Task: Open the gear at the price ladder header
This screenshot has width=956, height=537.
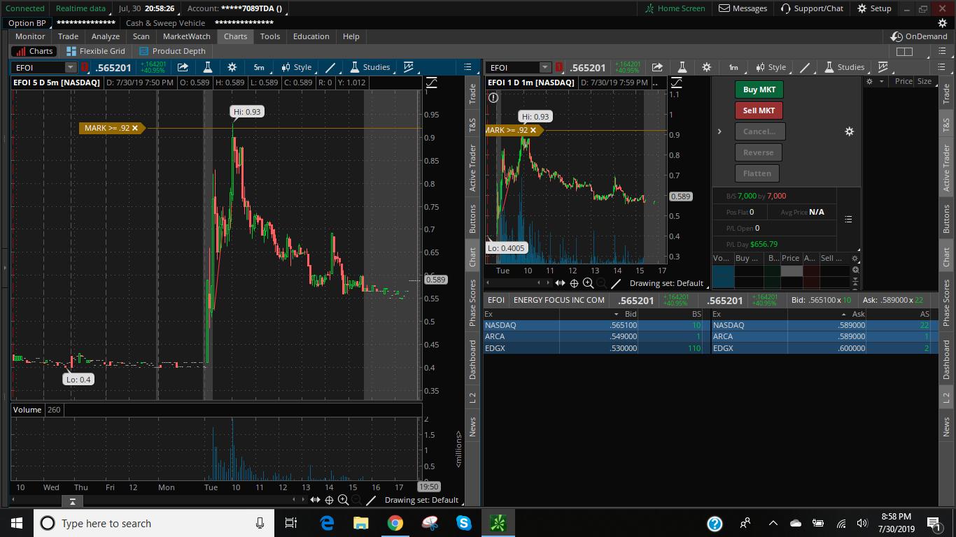Action: tap(855, 258)
